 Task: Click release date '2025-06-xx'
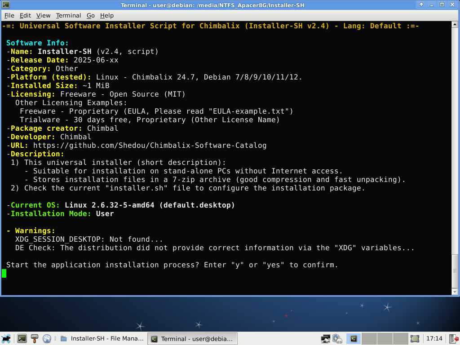point(96,60)
